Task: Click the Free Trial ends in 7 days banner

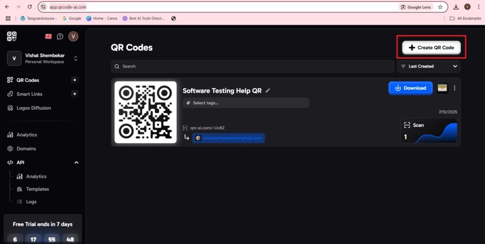Action: [43, 224]
